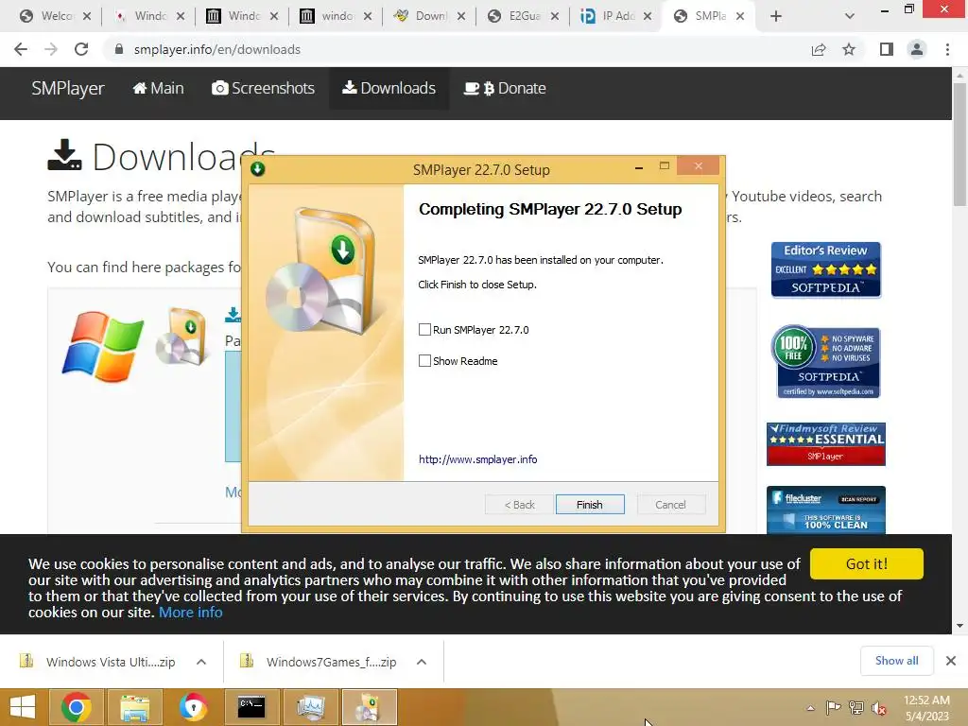Click the Filecluster 100% Clean badge

pyautogui.click(x=826, y=510)
